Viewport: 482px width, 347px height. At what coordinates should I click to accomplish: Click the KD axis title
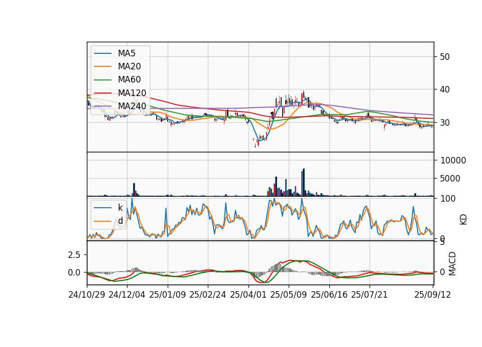(x=463, y=220)
